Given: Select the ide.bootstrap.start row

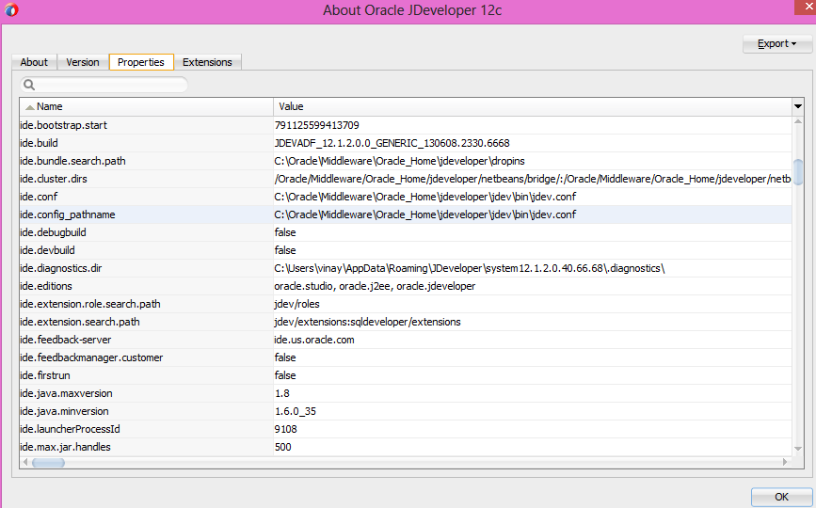Looking at the screenshot, I should point(406,125).
